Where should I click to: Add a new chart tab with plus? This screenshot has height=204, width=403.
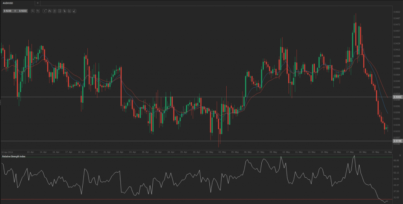click(37, 3)
